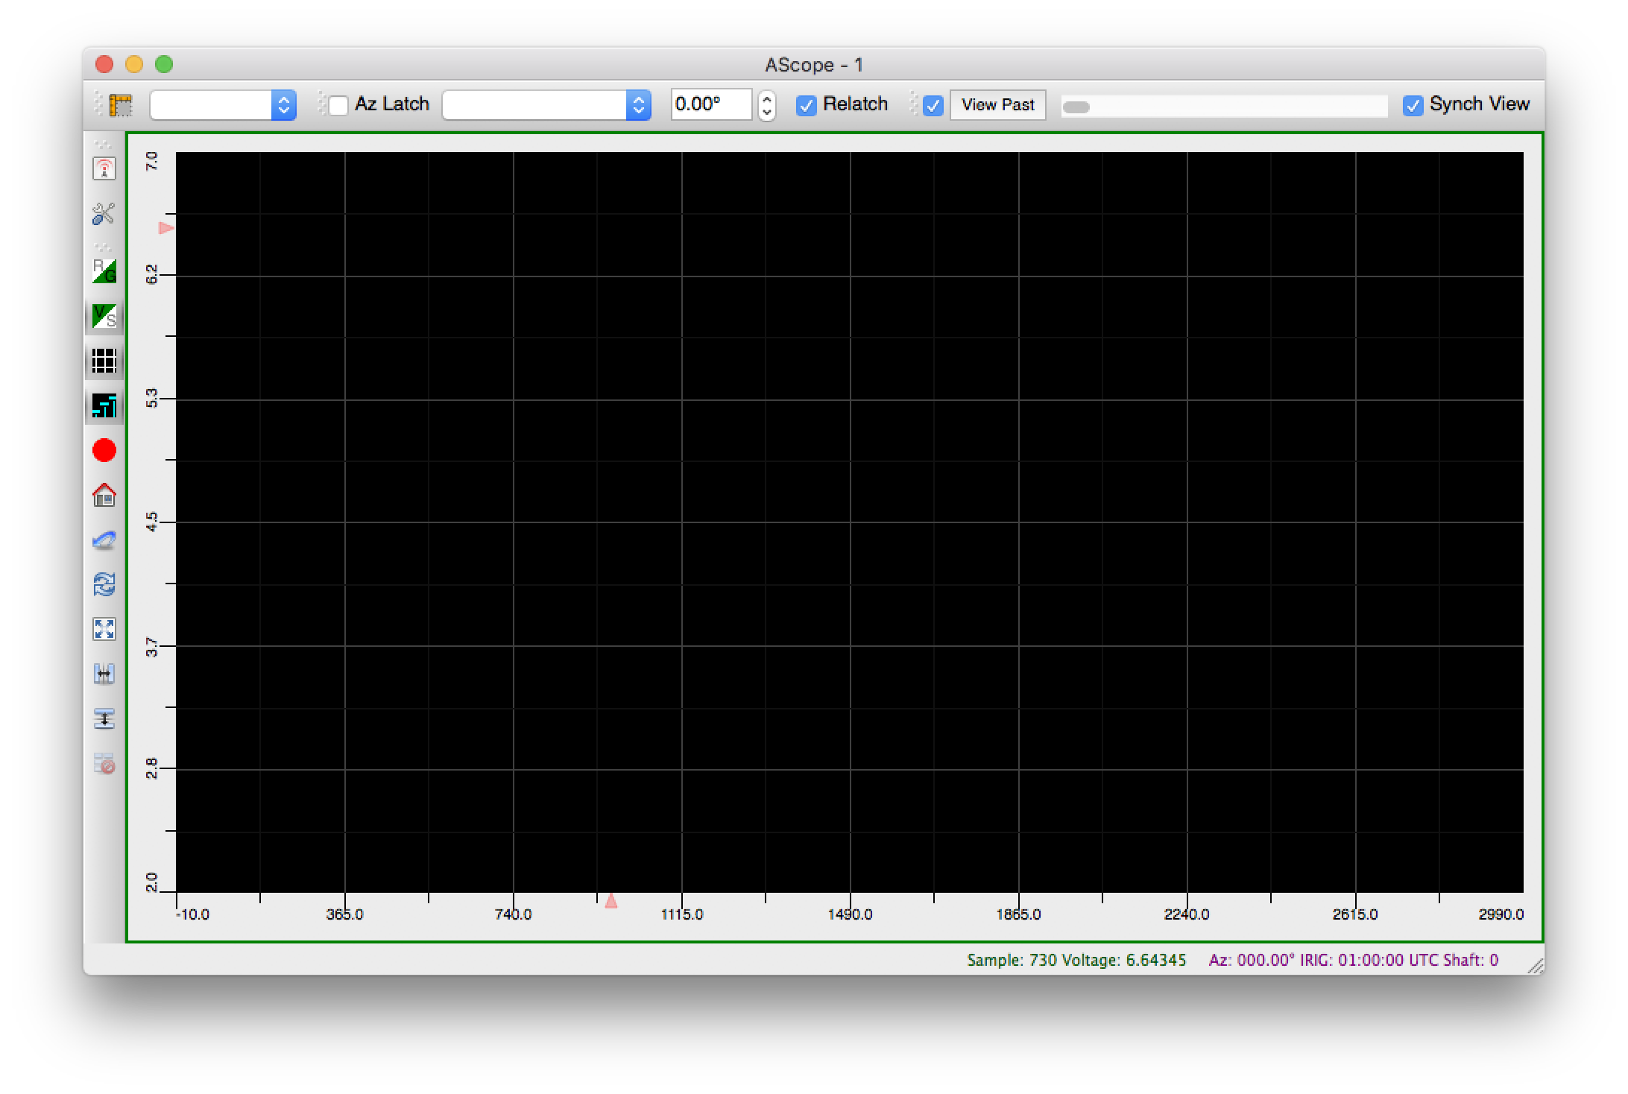Viewport: 1628px width, 1094px height.
Task: Click the expand-to-full-view arrows icon
Action: point(104,629)
